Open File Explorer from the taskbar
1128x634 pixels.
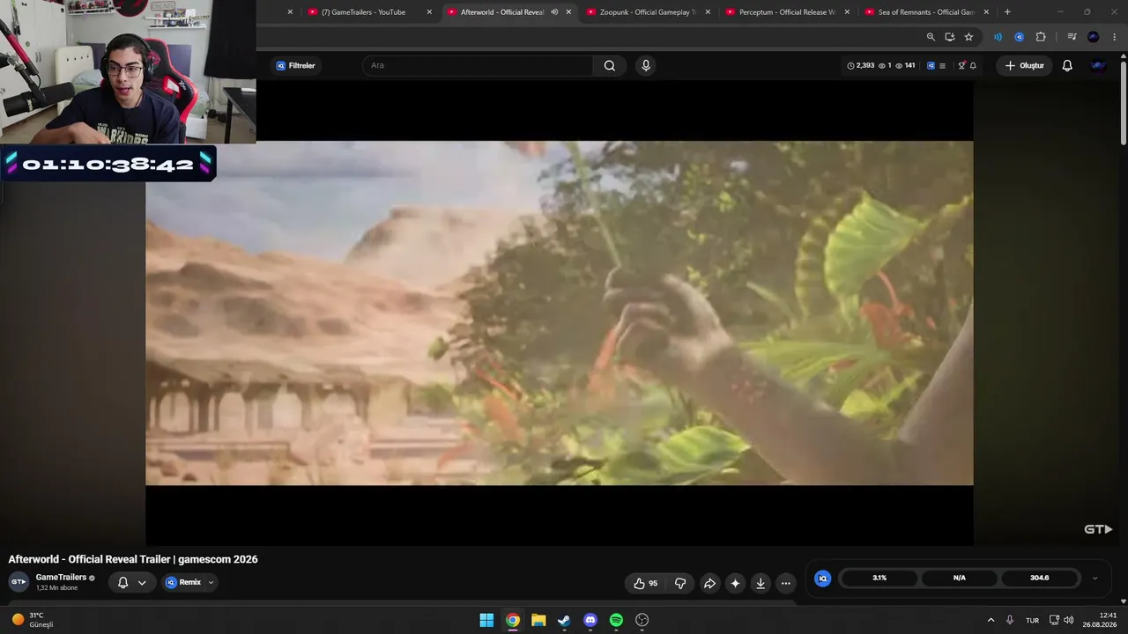[x=538, y=620]
